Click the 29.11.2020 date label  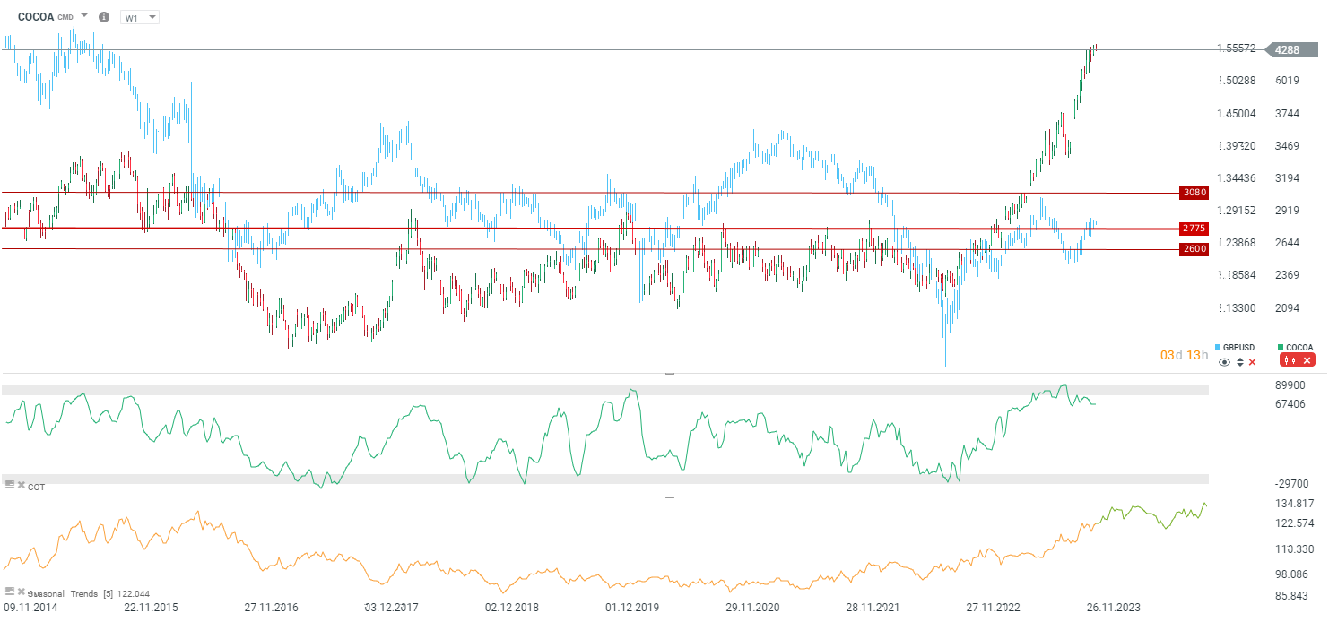tap(752, 608)
